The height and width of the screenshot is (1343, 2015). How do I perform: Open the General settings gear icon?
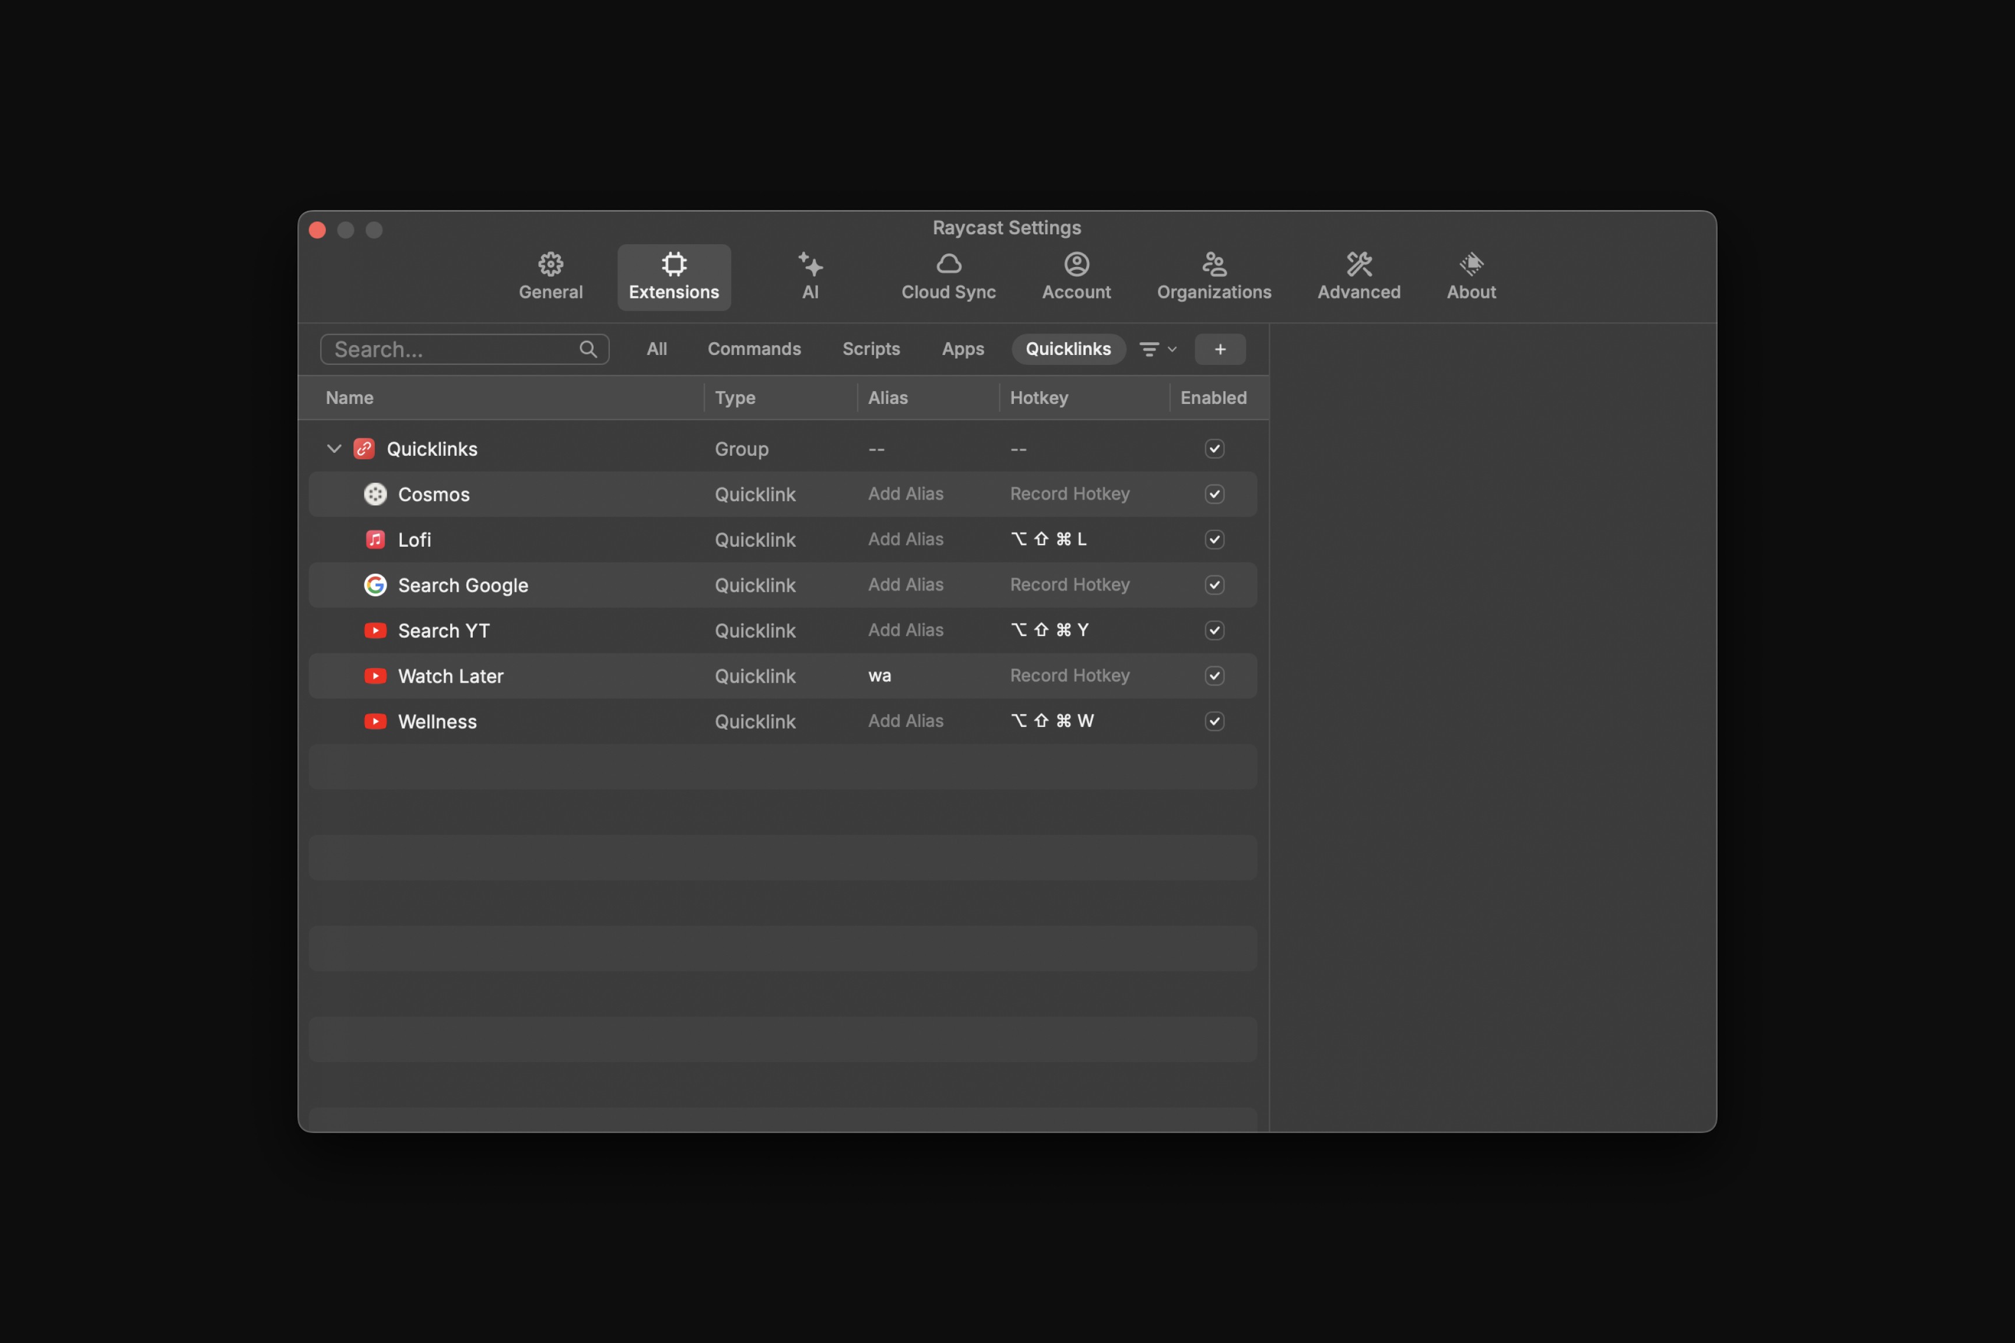(550, 264)
